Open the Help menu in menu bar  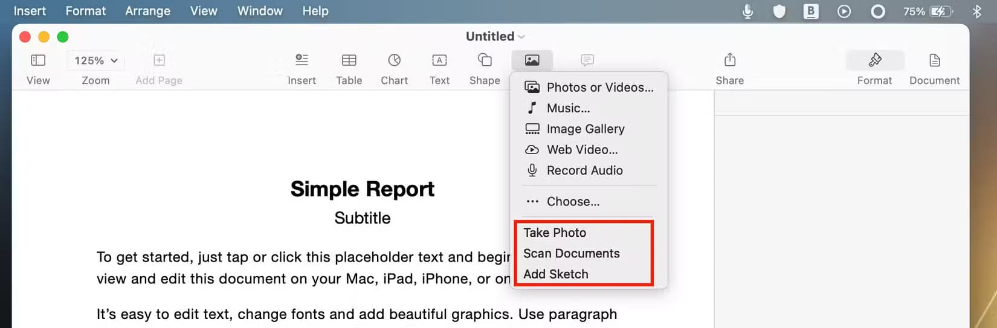(315, 11)
